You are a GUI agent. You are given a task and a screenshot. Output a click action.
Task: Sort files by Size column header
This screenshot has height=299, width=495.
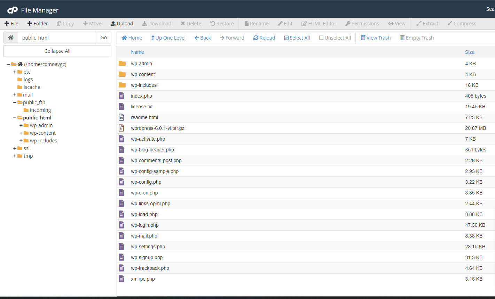tap(470, 52)
